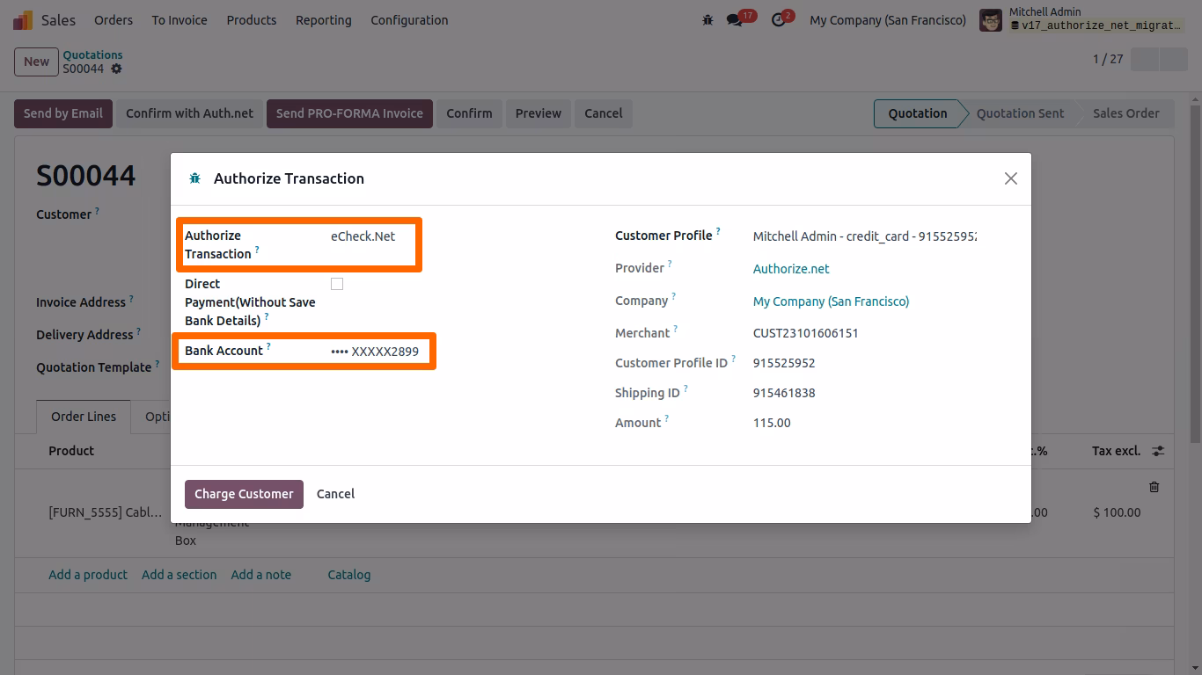The width and height of the screenshot is (1202, 675).
Task: Toggle Direct Payment checkbox
Action: point(337,284)
